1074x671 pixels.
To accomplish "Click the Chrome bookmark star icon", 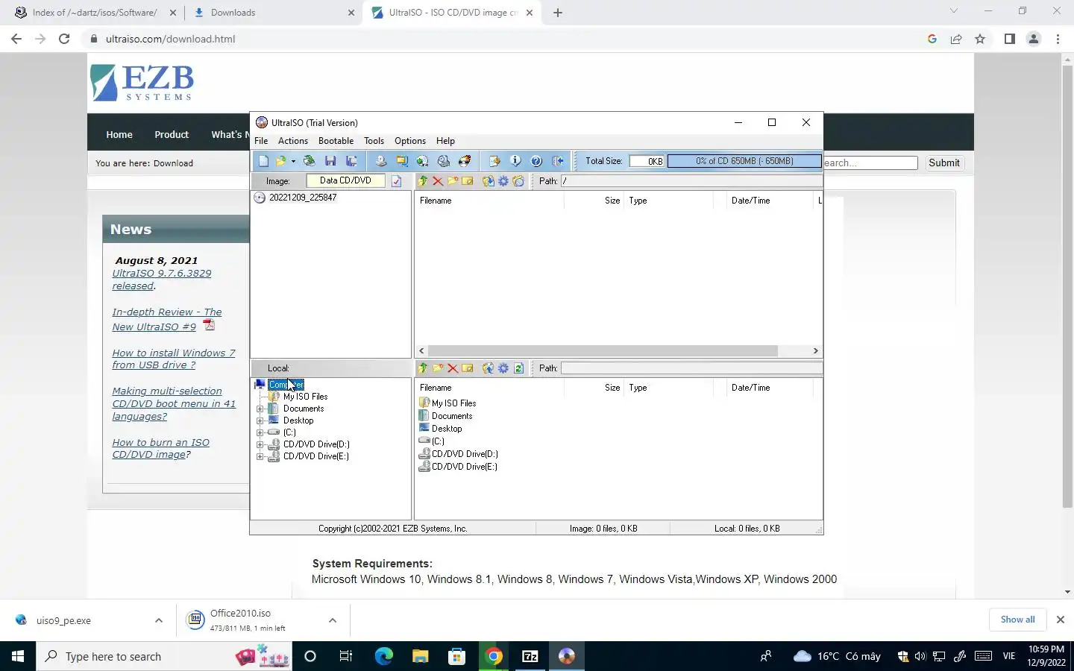I will pos(980,39).
